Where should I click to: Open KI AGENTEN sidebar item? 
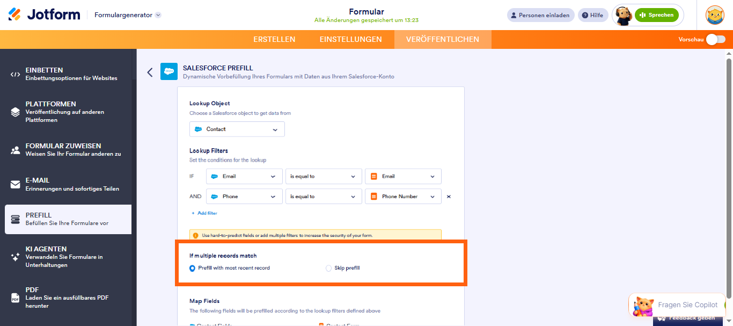[x=68, y=257]
